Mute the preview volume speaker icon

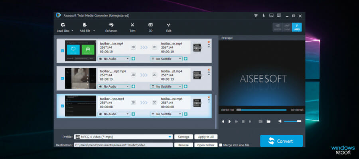click(x=280, y=121)
